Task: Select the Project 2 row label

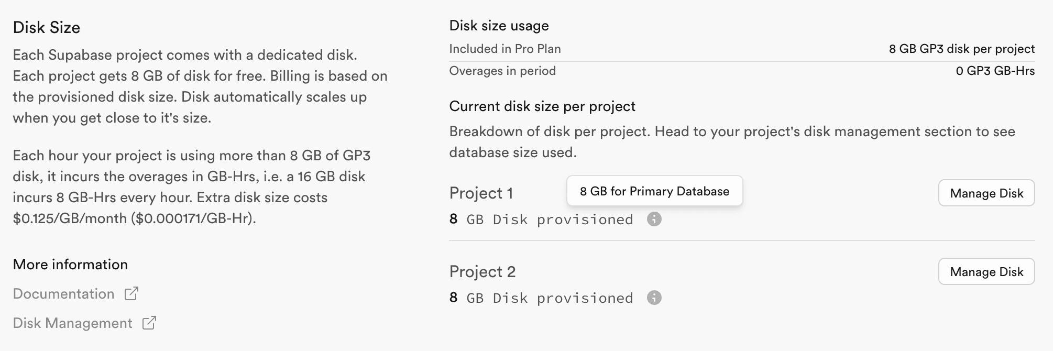Action: coord(482,272)
